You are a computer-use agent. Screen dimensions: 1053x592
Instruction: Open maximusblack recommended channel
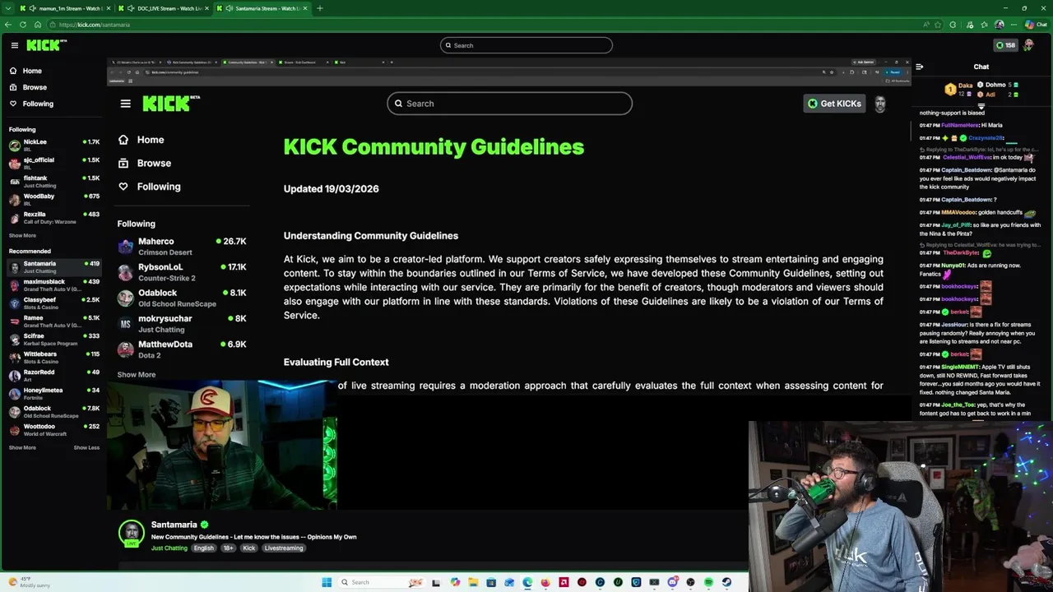pyautogui.click(x=53, y=284)
